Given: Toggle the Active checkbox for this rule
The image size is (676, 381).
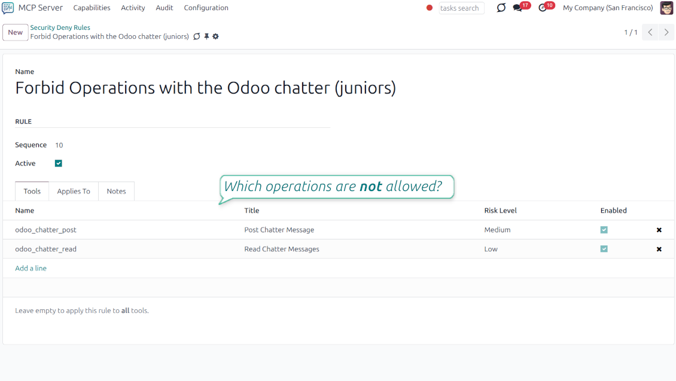Looking at the screenshot, I should click(x=58, y=163).
